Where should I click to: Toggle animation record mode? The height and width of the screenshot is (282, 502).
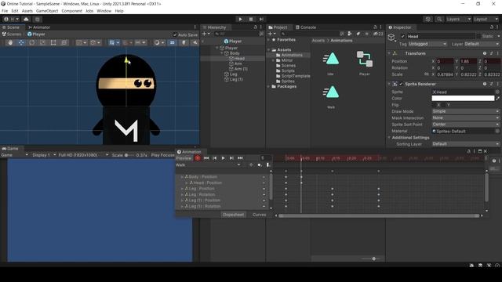198,158
